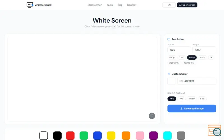Click the HEX color input field
The width and height of the screenshot is (224, 140).
(x=197, y=81)
